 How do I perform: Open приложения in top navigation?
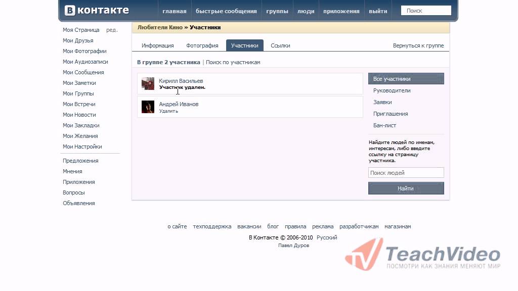341,11
